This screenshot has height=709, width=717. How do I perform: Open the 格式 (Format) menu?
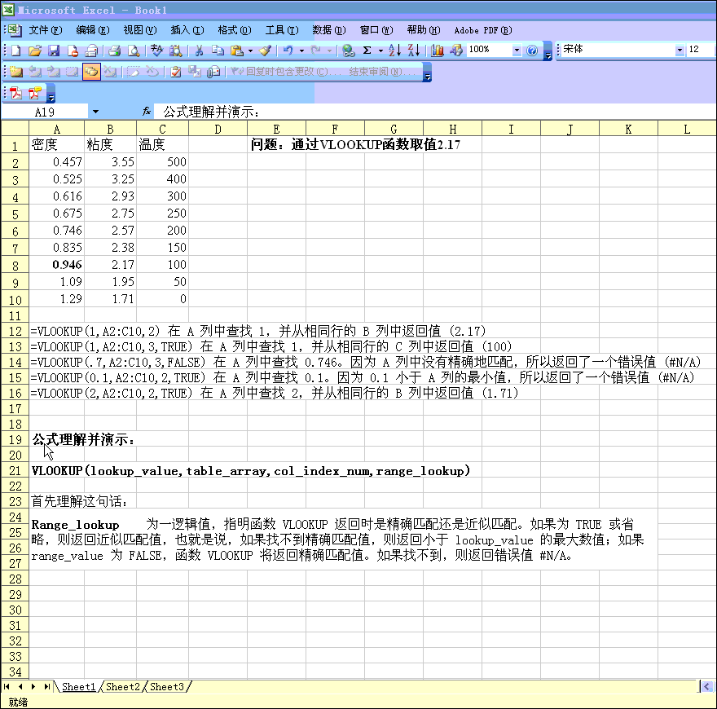click(x=234, y=30)
